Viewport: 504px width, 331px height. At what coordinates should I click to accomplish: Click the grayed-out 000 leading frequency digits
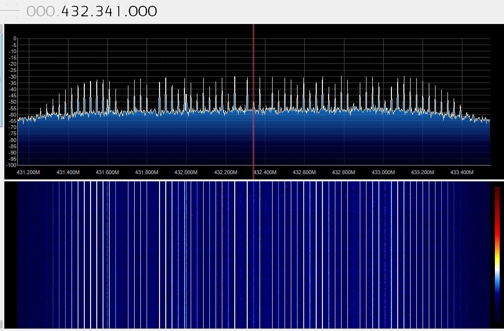pos(41,11)
